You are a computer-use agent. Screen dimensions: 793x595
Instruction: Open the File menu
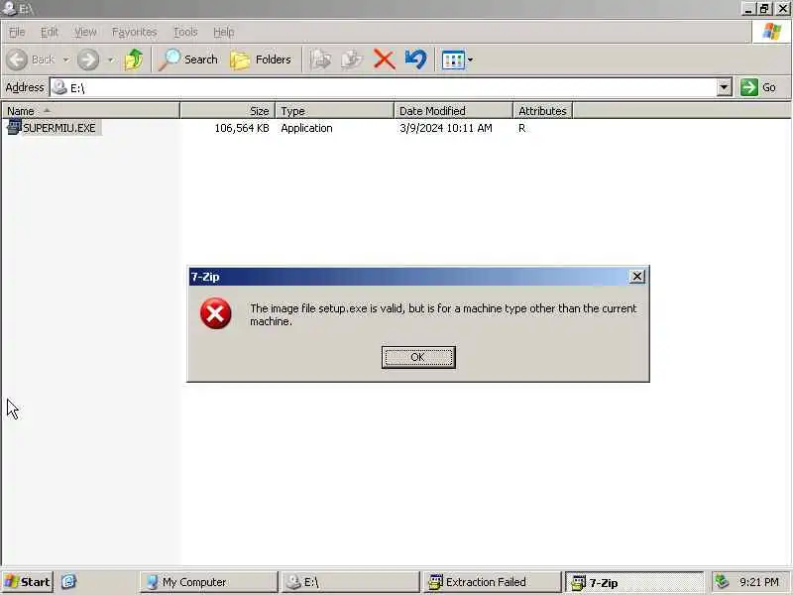click(17, 32)
